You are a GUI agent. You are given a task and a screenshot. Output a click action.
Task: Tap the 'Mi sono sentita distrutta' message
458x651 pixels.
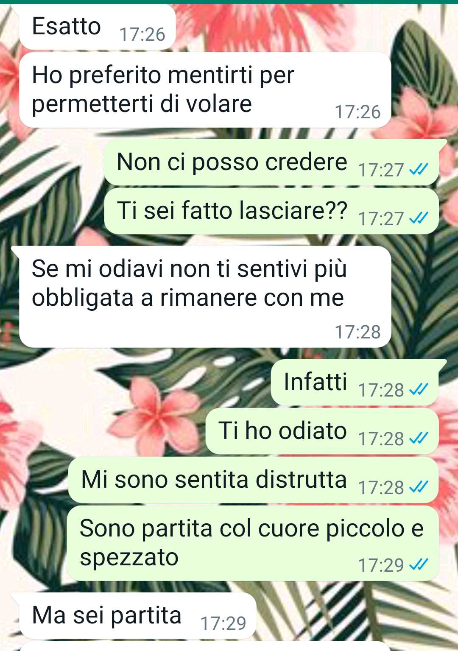[253, 480]
